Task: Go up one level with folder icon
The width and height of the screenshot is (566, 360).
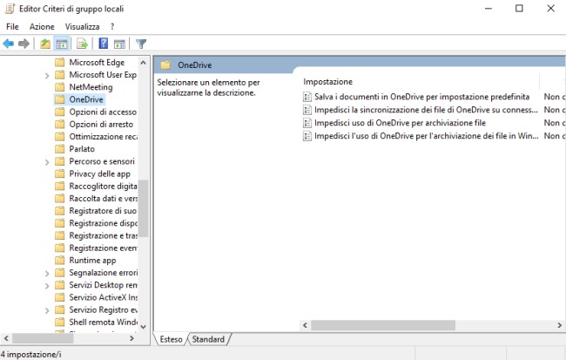Action: pyautogui.click(x=45, y=44)
